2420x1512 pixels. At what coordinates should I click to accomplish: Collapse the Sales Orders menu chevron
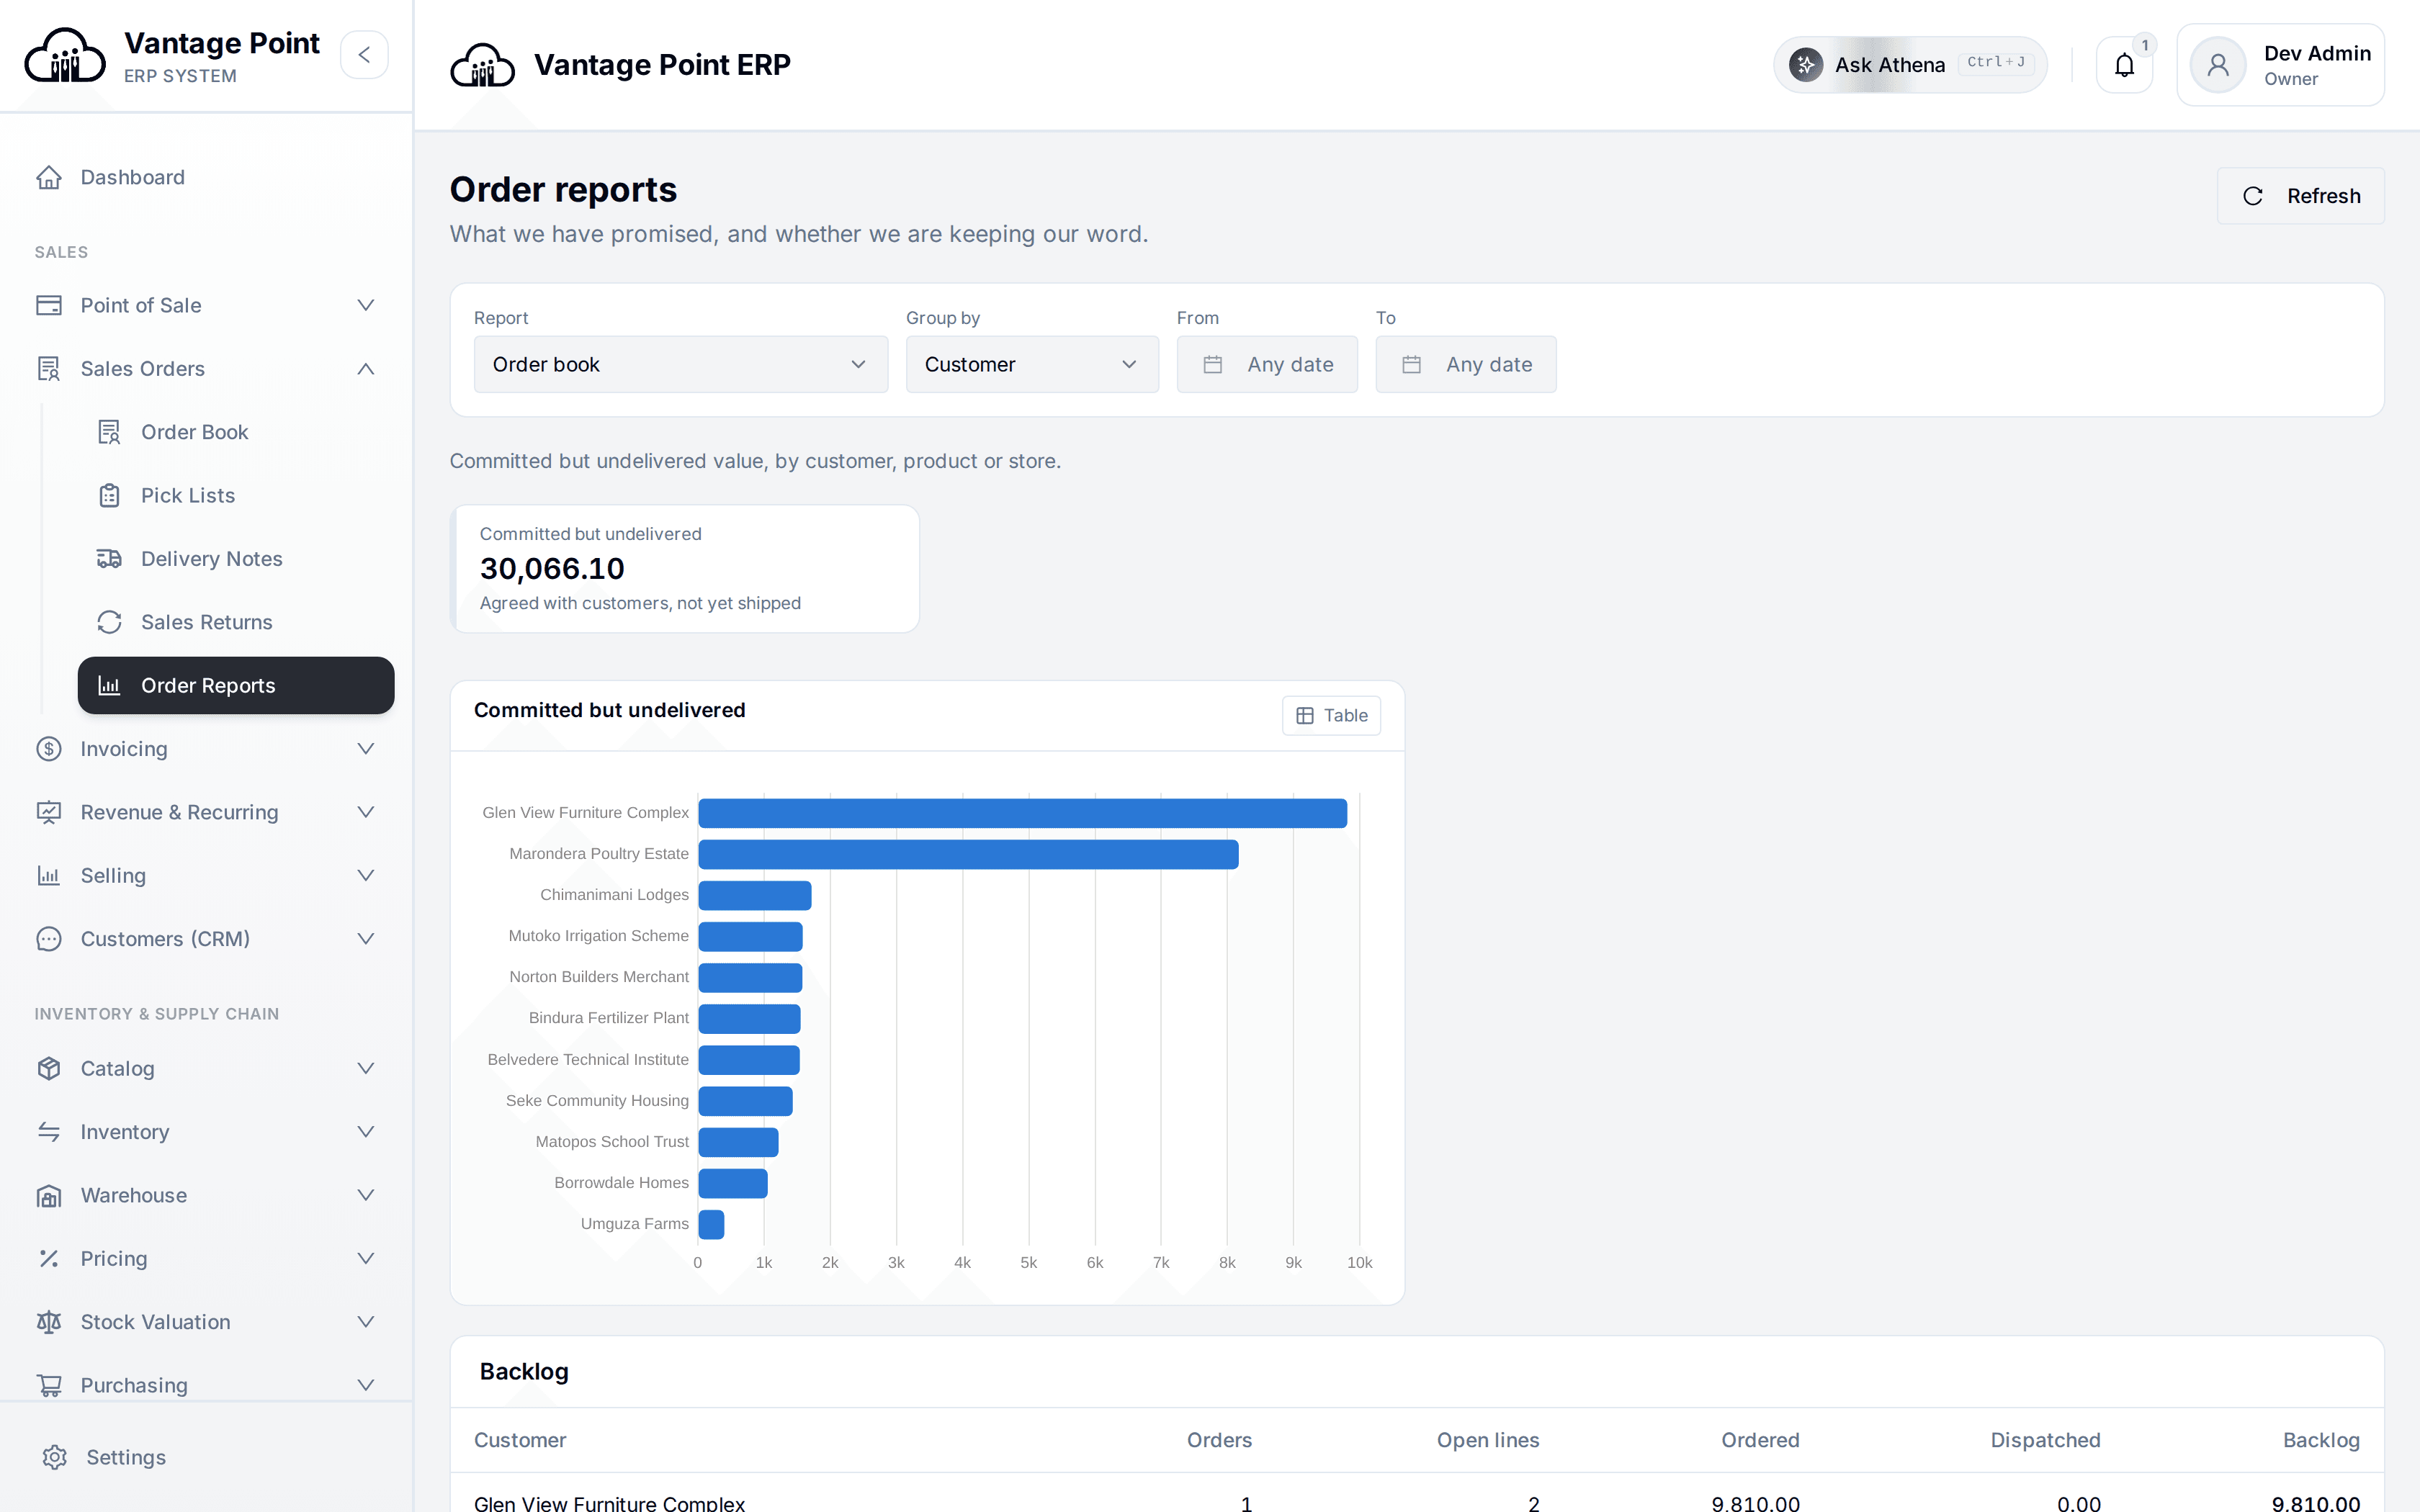click(x=366, y=369)
